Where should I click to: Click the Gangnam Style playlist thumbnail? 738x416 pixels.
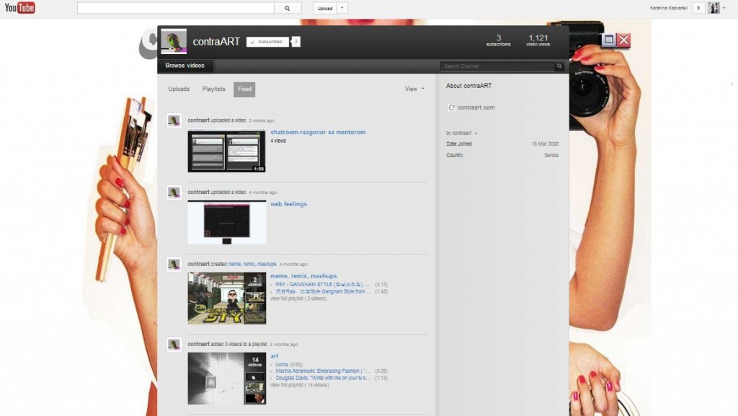tap(227, 298)
